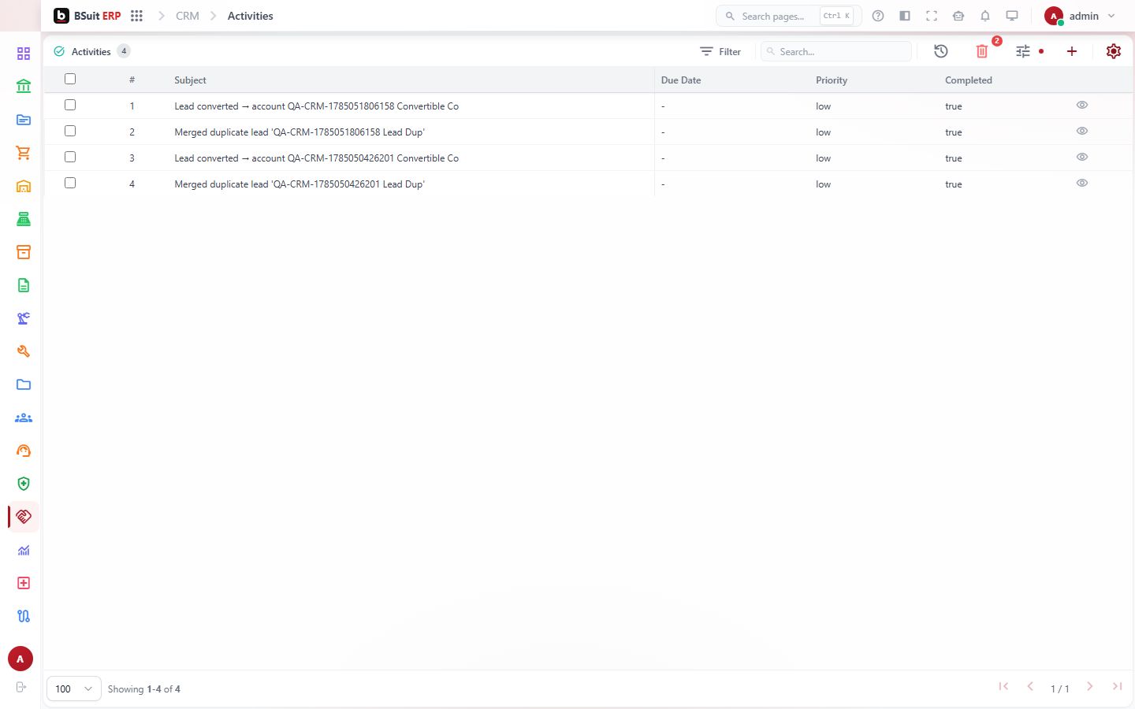
Task: Focus the Search pages field
Action: click(x=788, y=16)
